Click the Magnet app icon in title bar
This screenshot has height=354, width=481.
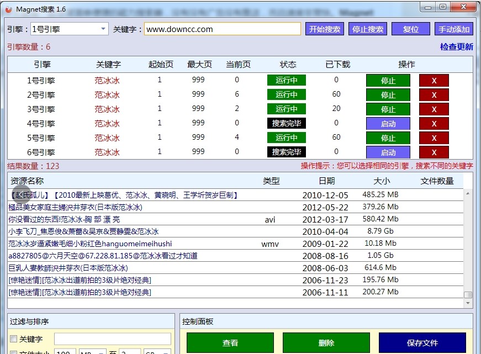pos(8,9)
